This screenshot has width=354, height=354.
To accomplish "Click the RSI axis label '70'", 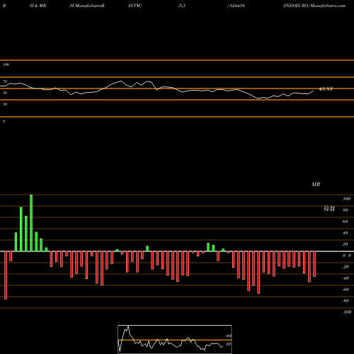I will pos(5,81).
